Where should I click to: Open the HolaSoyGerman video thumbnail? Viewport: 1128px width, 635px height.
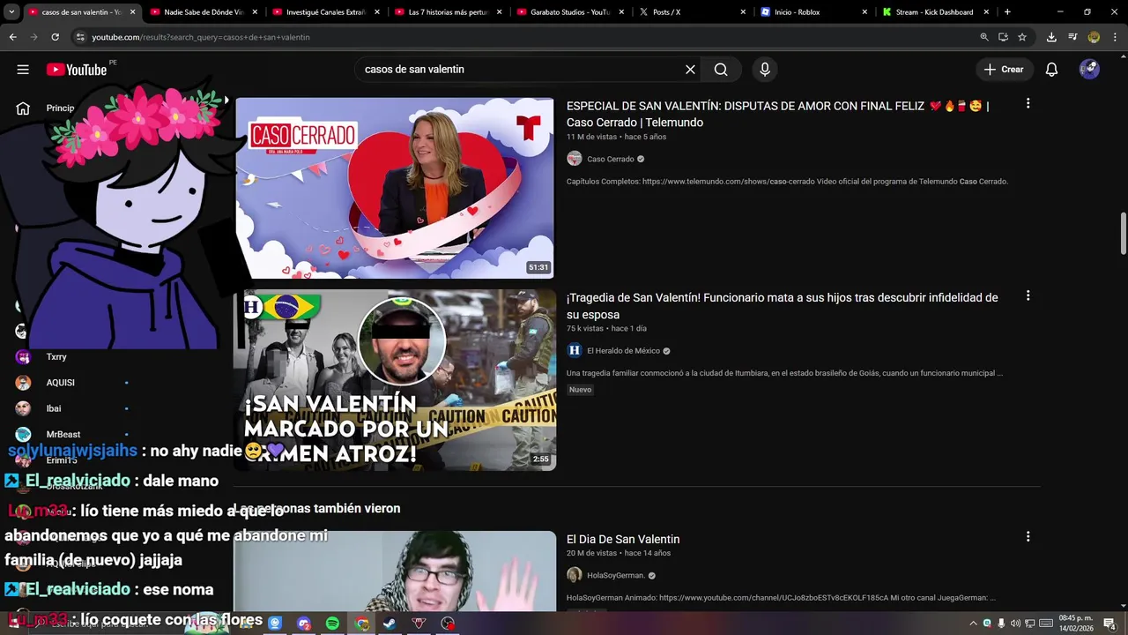click(x=395, y=571)
